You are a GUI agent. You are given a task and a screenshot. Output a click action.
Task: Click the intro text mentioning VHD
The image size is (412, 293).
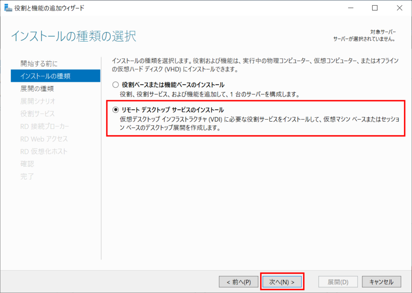255,65
